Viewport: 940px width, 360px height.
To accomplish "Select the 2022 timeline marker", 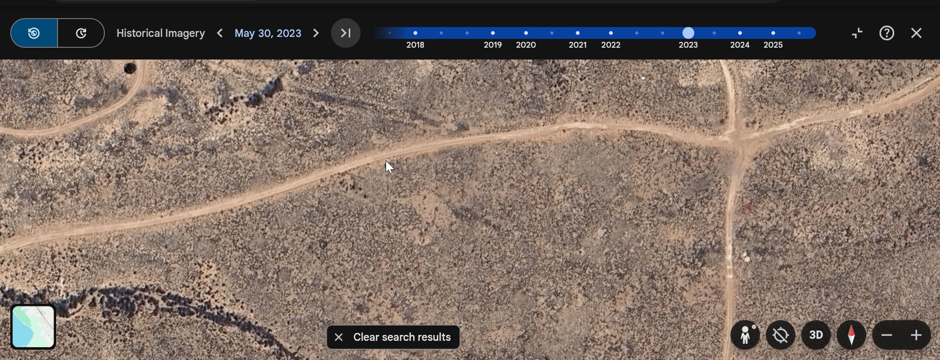I will (610, 33).
